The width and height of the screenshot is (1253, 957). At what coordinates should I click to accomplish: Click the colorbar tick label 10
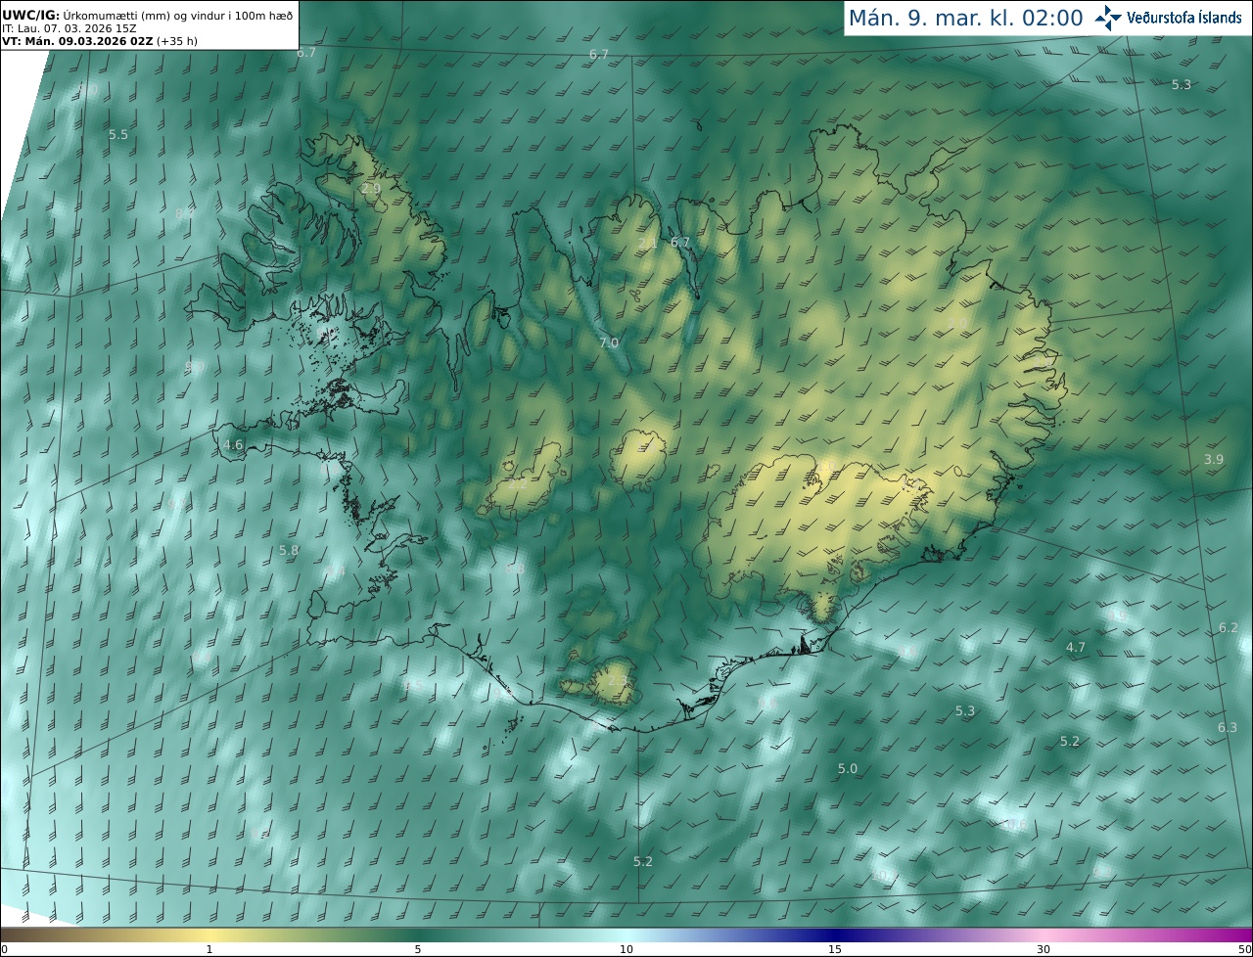[x=626, y=949]
